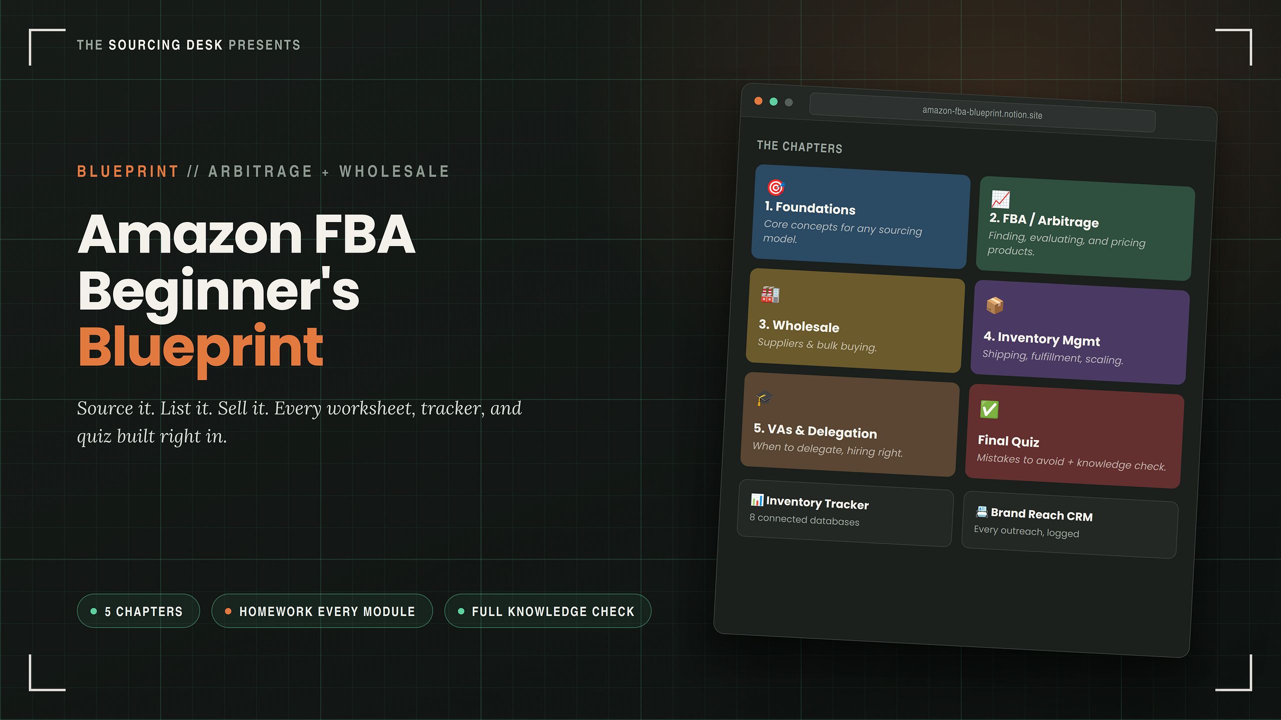Open the Brand Reach CRM title
The image size is (1281, 720).
tap(1042, 514)
